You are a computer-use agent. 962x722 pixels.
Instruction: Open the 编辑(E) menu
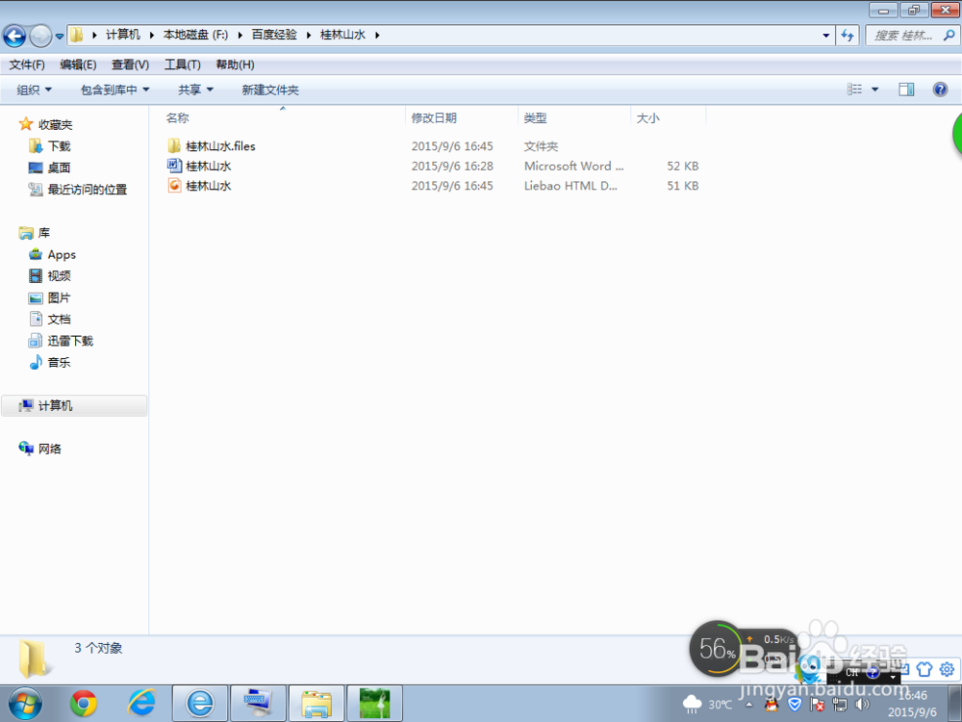tap(78, 64)
